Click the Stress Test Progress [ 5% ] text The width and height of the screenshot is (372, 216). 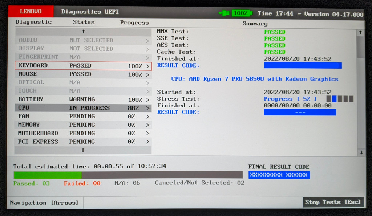(290, 99)
